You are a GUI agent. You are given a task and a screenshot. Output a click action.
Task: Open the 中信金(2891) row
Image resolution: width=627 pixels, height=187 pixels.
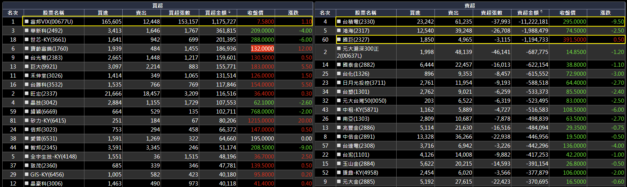click(x=470, y=136)
